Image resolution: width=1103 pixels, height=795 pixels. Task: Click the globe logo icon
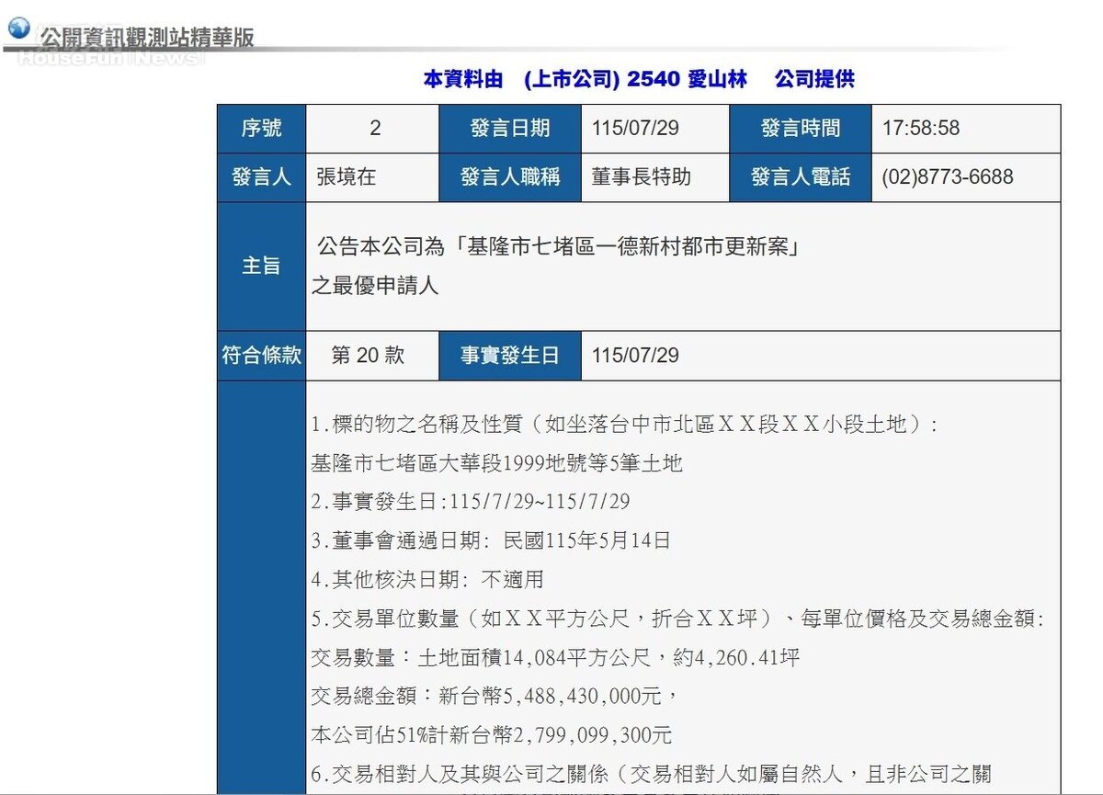[x=19, y=28]
